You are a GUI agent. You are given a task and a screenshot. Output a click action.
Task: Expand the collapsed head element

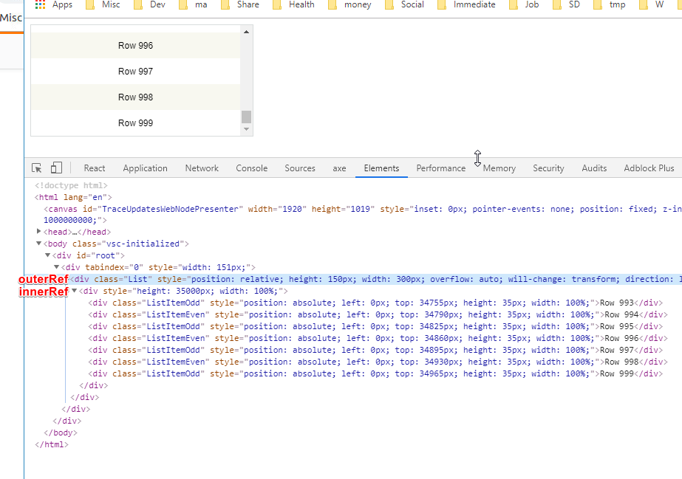38,232
